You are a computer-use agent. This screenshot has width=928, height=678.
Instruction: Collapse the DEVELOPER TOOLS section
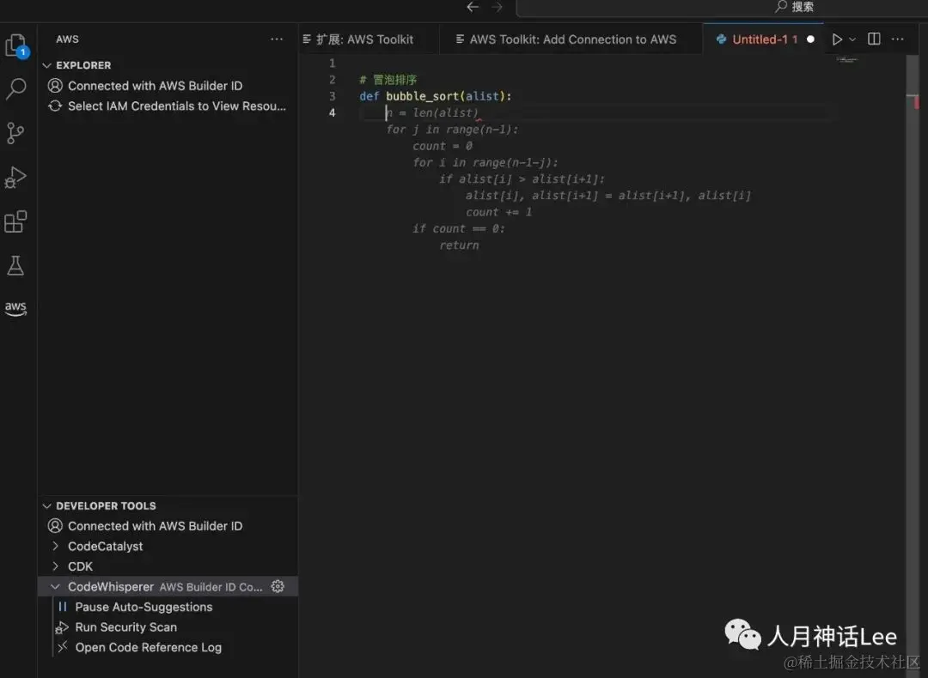point(46,506)
